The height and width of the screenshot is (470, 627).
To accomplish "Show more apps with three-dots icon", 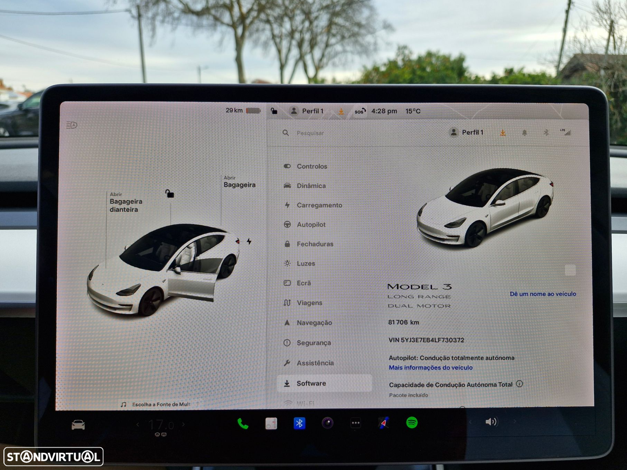I will [x=356, y=423].
